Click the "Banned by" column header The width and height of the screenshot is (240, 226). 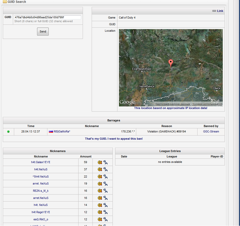coord(211,126)
